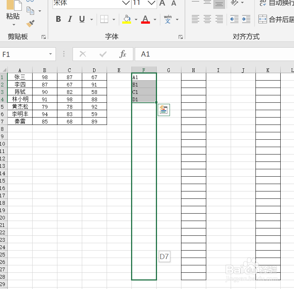Image resolution: width=294 pixels, height=289 pixels.
Task: Click cell containing 秦雷
Action: point(20,121)
